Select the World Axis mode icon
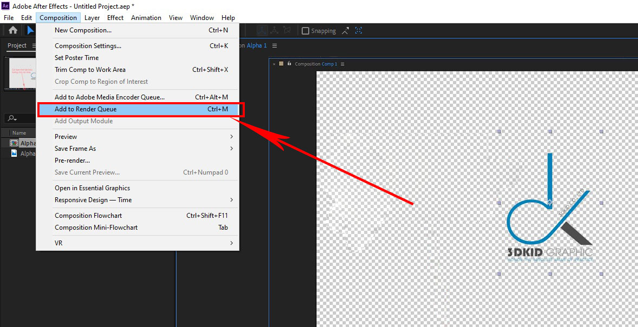Screen dimensions: 638x327 point(275,31)
